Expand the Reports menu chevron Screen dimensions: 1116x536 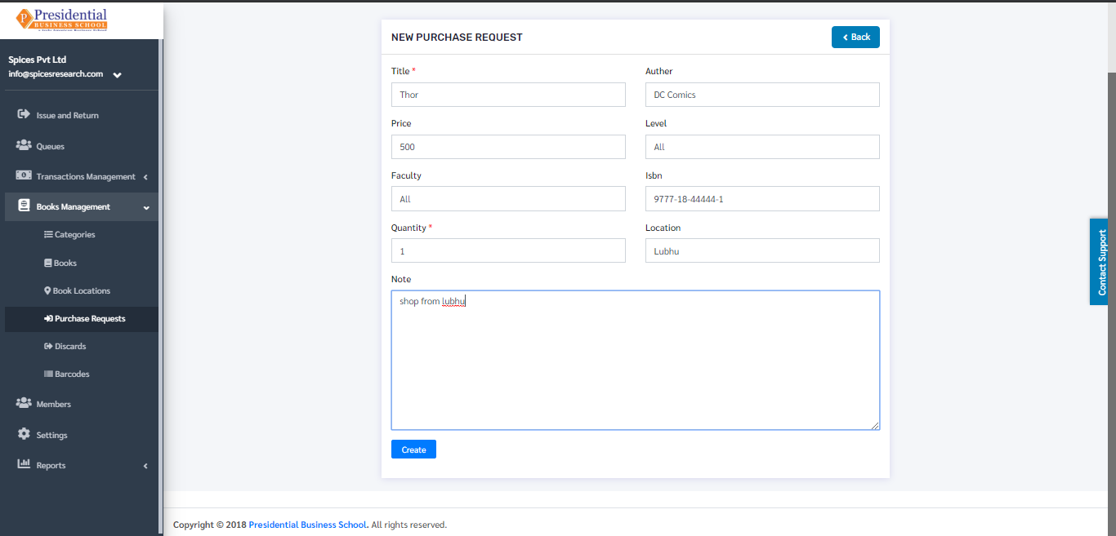145,466
